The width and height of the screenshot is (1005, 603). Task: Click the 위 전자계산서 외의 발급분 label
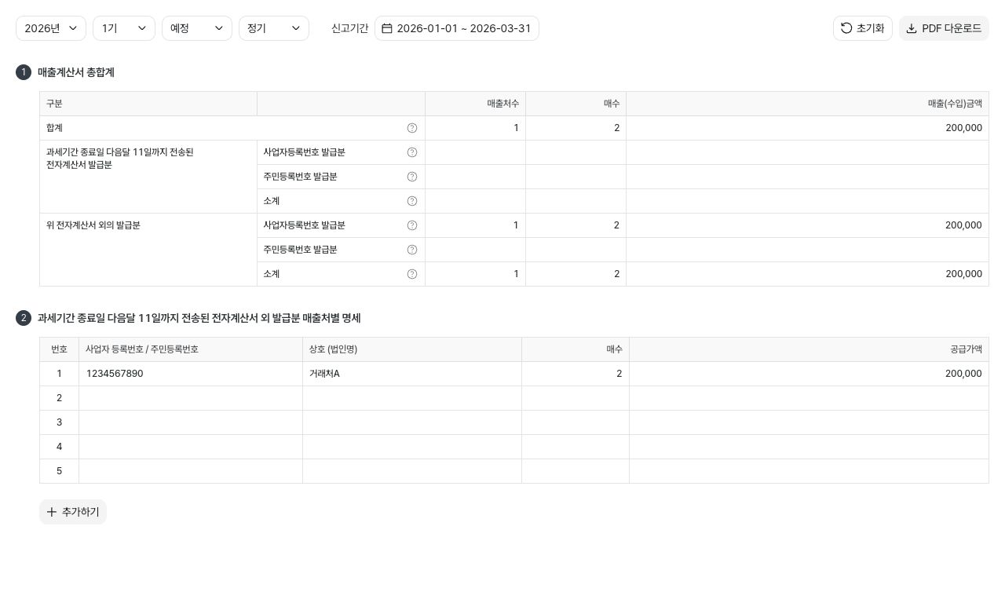tap(93, 225)
